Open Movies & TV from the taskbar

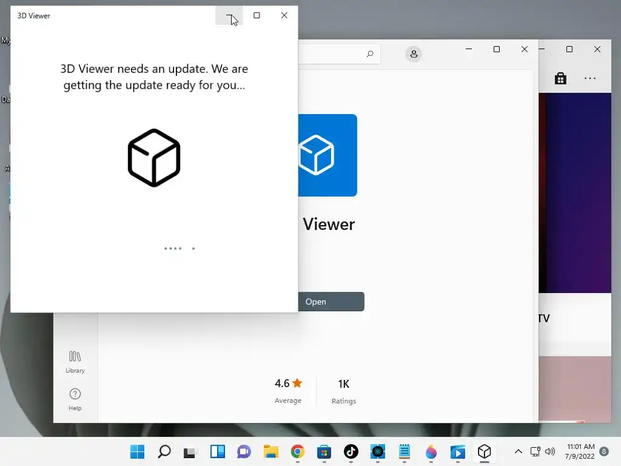(457, 451)
